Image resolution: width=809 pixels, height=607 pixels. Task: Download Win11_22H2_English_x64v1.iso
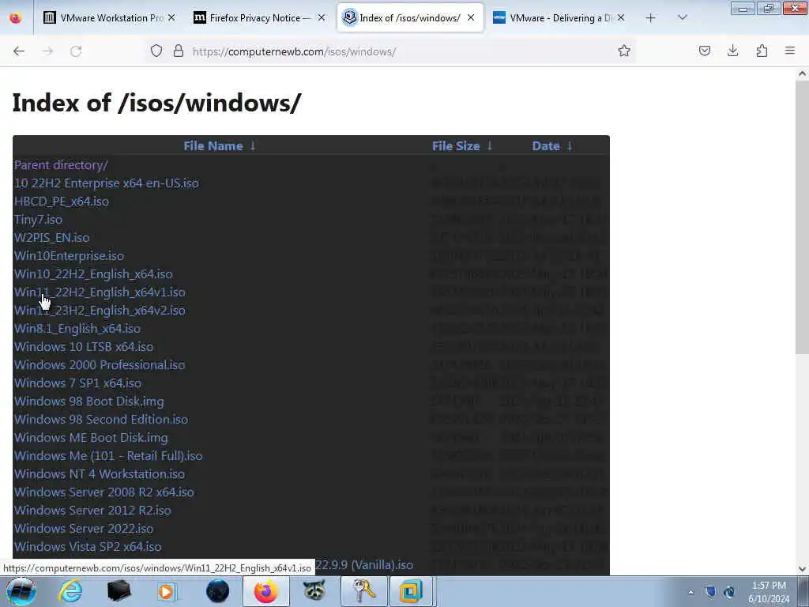click(100, 292)
